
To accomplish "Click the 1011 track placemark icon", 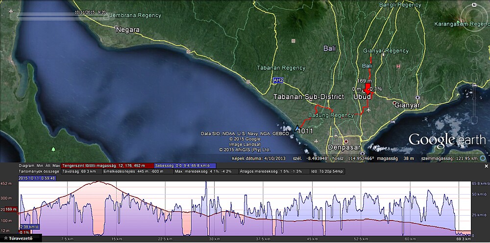I will tap(297, 128).
